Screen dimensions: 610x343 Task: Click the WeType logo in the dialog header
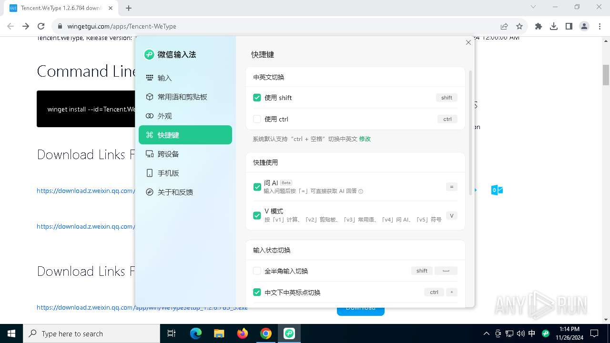149,54
